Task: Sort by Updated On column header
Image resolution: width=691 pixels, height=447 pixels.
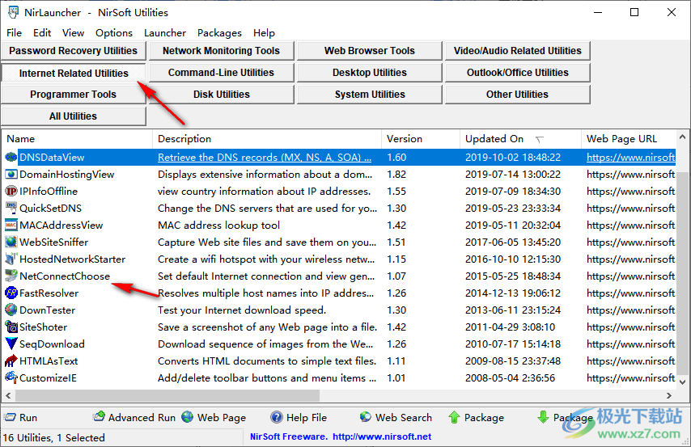Action: point(521,139)
